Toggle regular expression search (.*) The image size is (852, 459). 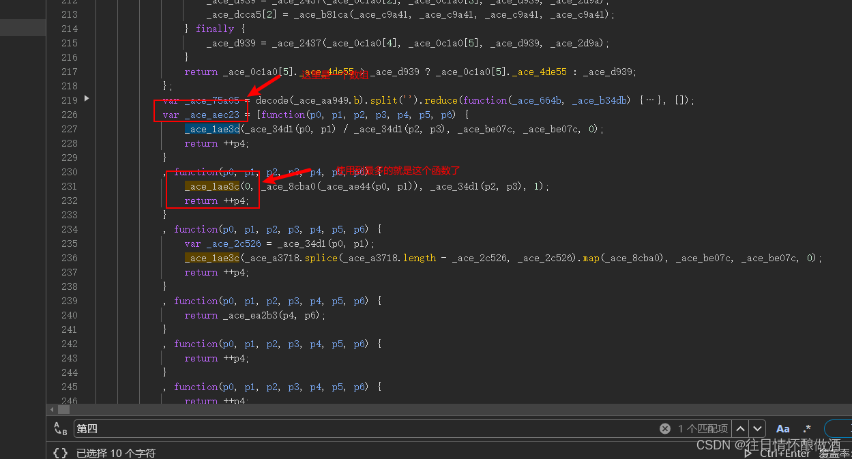(x=807, y=429)
